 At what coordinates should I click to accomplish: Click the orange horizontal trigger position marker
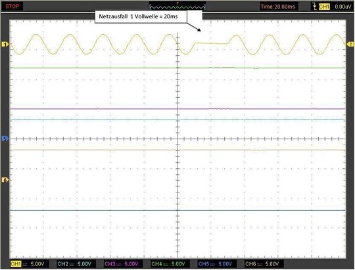pos(177,3)
